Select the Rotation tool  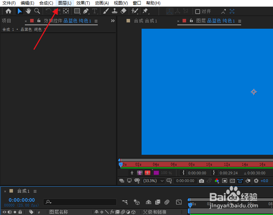click(48, 11)
